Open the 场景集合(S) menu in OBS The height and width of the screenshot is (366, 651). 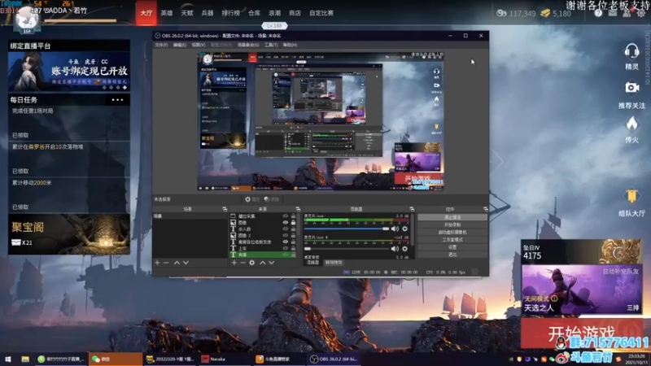click(x=248, y=45)
